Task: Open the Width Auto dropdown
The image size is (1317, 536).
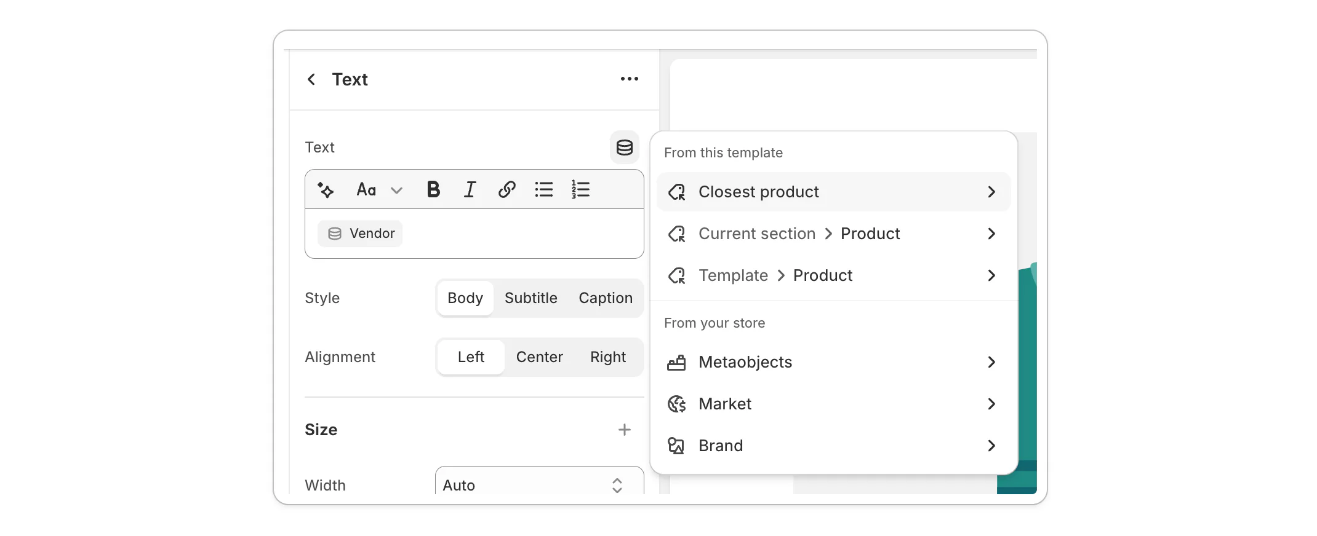Action: click(539, 485)
